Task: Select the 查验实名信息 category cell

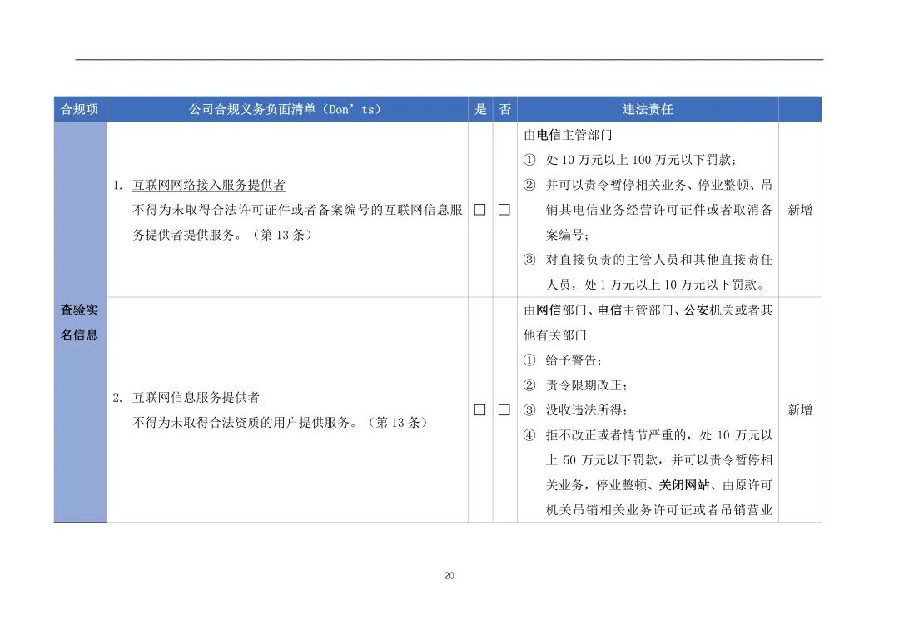Action: coord(80,322)
